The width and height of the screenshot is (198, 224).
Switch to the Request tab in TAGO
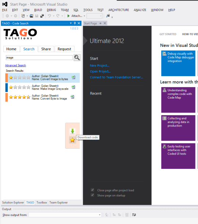[64, 49]
